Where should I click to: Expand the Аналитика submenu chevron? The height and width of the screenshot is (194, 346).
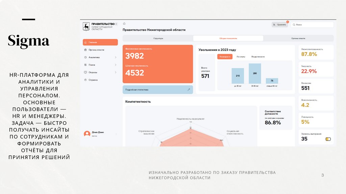coord(116,57)
